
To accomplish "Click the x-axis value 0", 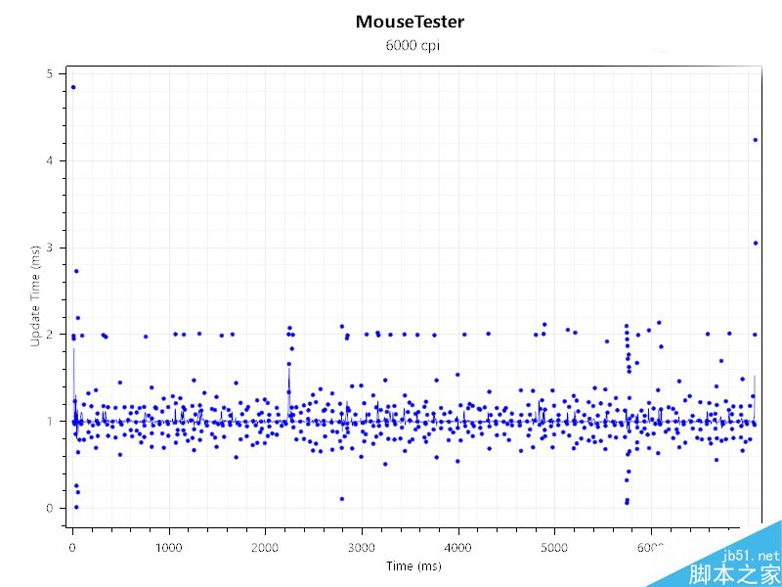I will click(x=72, y=548).
